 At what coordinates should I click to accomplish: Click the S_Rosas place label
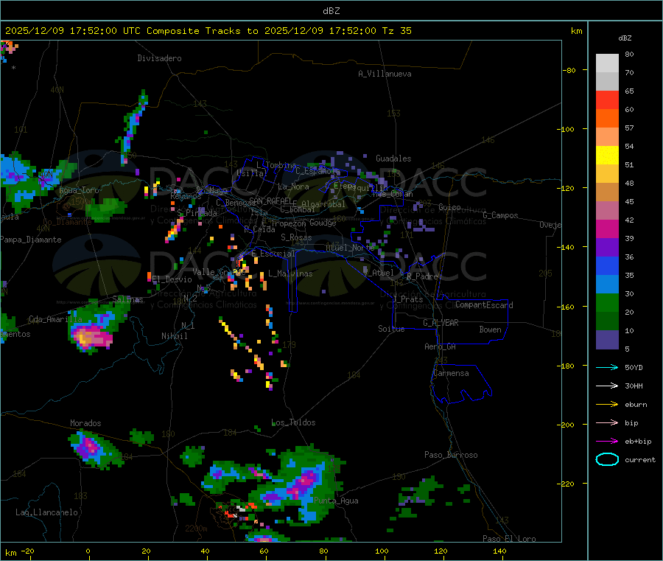click(296, 237)
